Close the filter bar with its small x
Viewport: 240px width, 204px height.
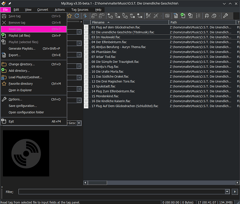tap(2, 187)
